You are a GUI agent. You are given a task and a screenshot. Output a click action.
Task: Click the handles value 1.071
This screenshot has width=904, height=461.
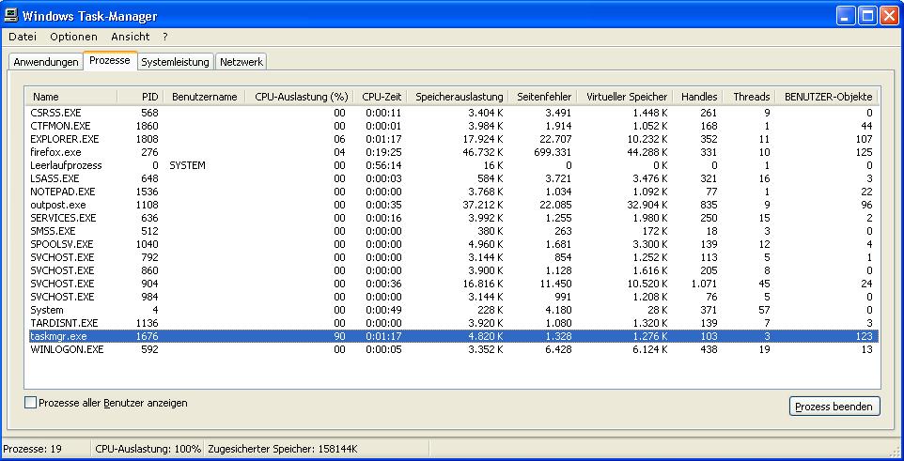pos(704,284)
